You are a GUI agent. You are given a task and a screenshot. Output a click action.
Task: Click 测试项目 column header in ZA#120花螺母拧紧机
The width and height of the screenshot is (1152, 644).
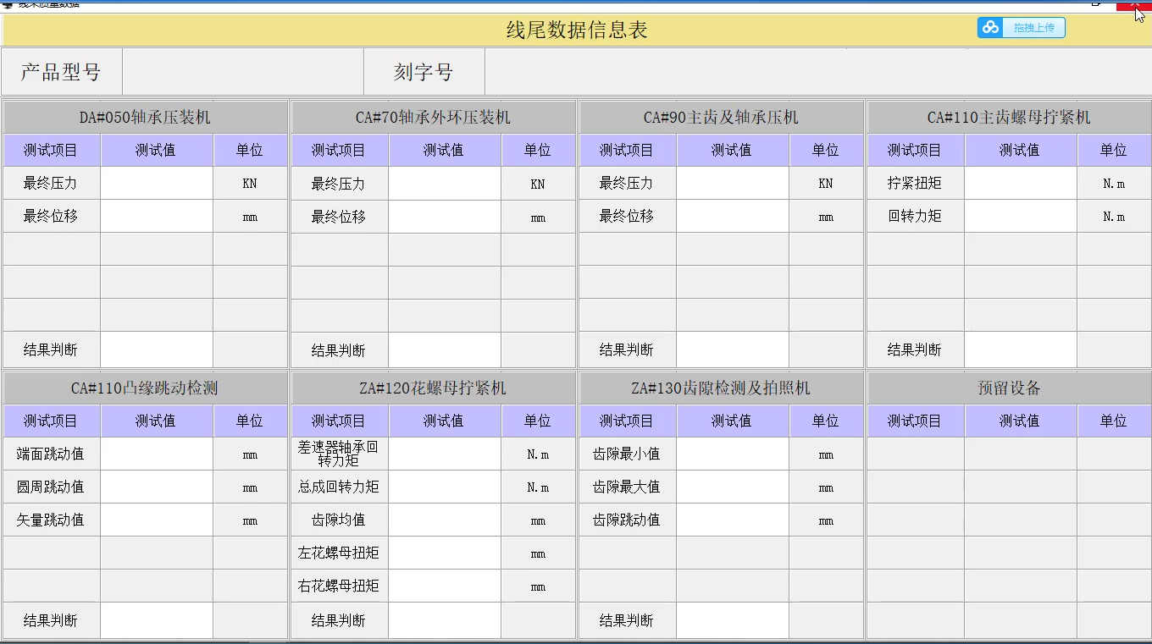click(339, 421)
